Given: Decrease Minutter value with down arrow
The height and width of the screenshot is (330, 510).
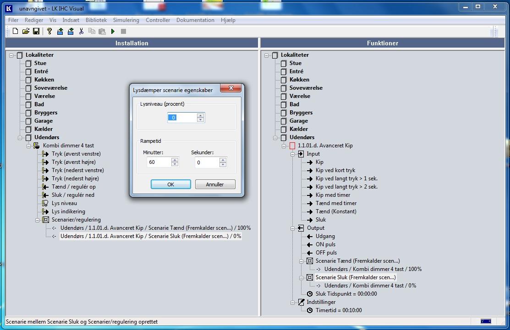Looking at the screenshot, I should click(x=174, y=164).
